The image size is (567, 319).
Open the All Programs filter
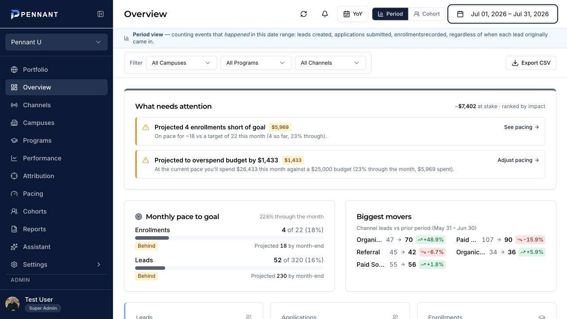click(256, 63)
